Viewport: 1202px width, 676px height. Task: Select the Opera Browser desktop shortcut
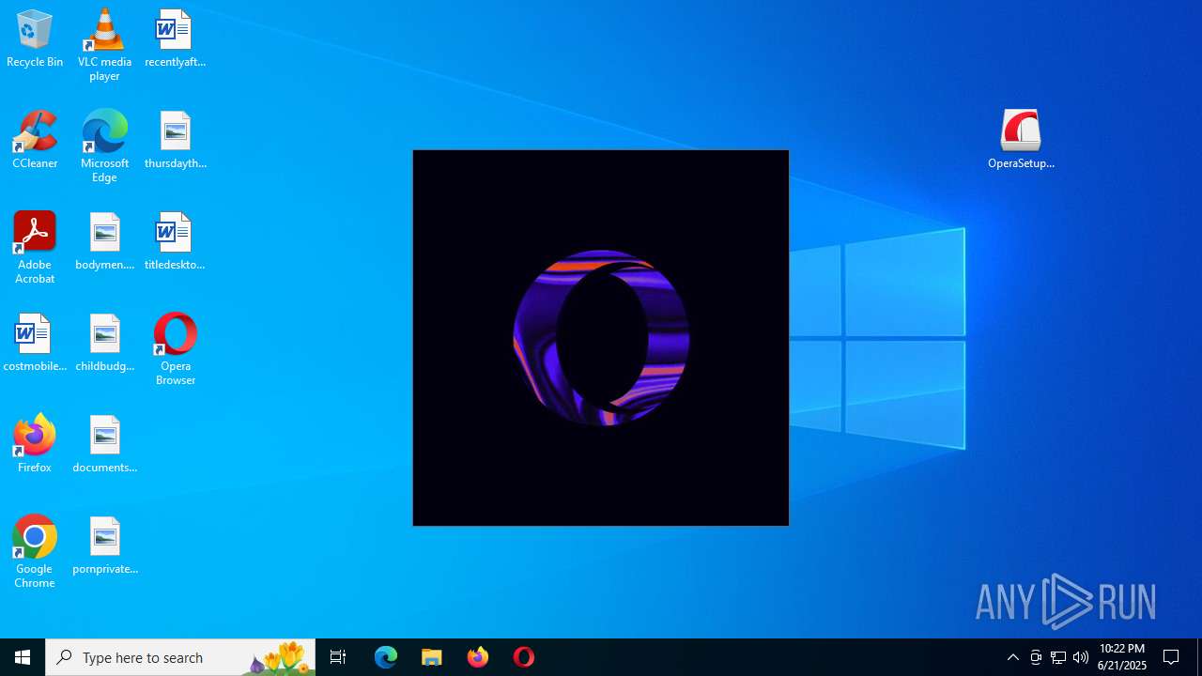tap(176, 349)
